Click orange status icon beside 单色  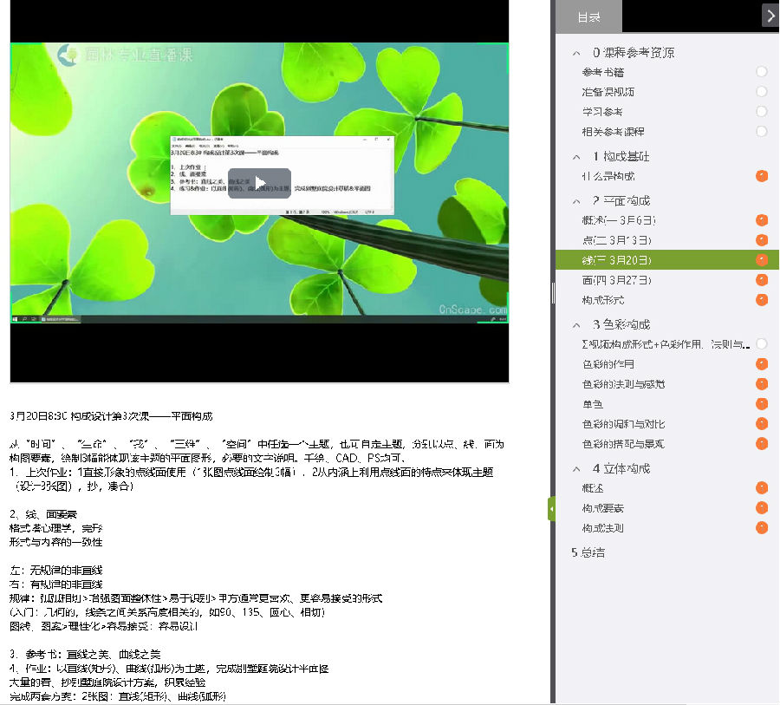click(762, 404)
